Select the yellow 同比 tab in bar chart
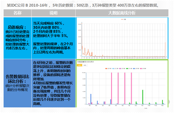174x113 pixels. point(79,65)
